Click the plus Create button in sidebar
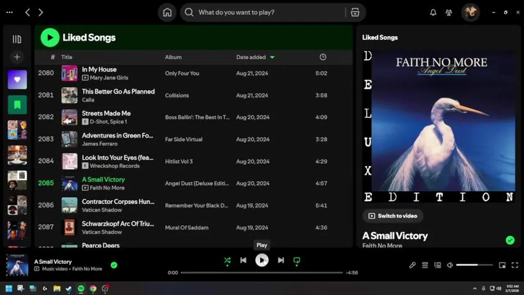This screenshot has height=295, width=524. [x=17, y=57]
